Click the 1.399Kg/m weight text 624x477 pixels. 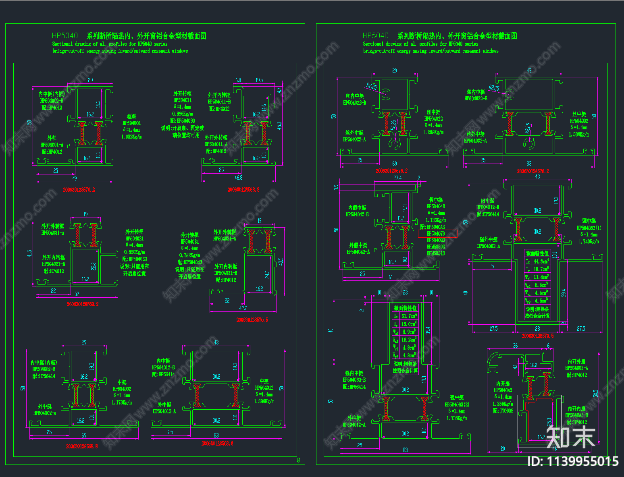[264, 402]
